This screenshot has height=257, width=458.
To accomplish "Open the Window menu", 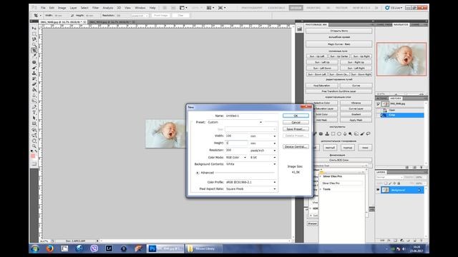I will click(140, 8).
